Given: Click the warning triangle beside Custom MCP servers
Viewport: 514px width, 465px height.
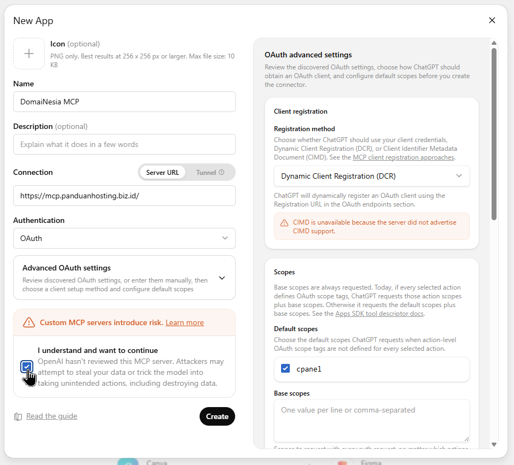Looking at the screenshot, I should point(29,322).
